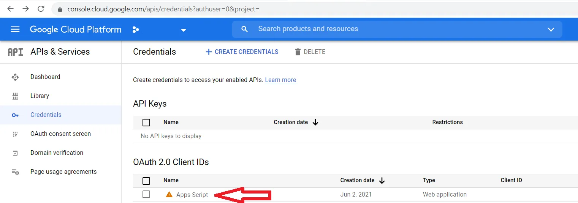
Task: Follow the Learn more link
Action: click(280, 80)
